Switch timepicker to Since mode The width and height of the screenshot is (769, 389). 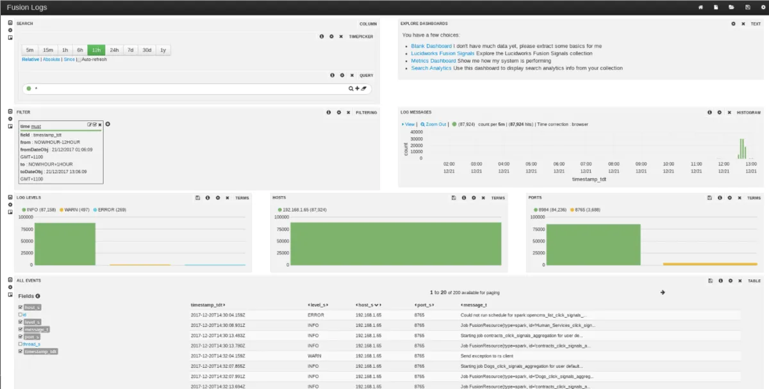[69, 59]
